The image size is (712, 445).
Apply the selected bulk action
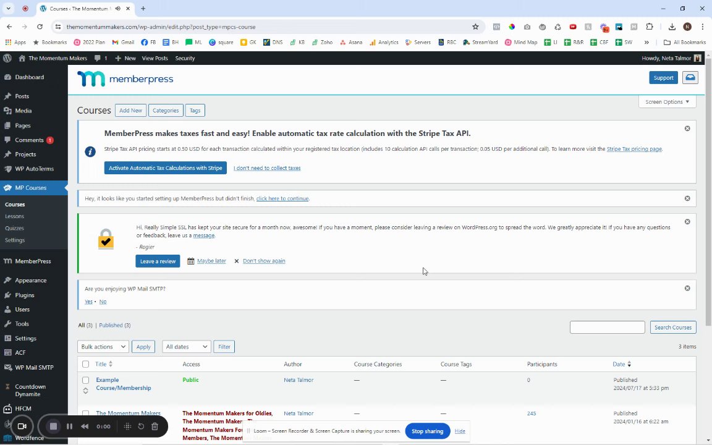pyautogui.click(x=143, y=347)
